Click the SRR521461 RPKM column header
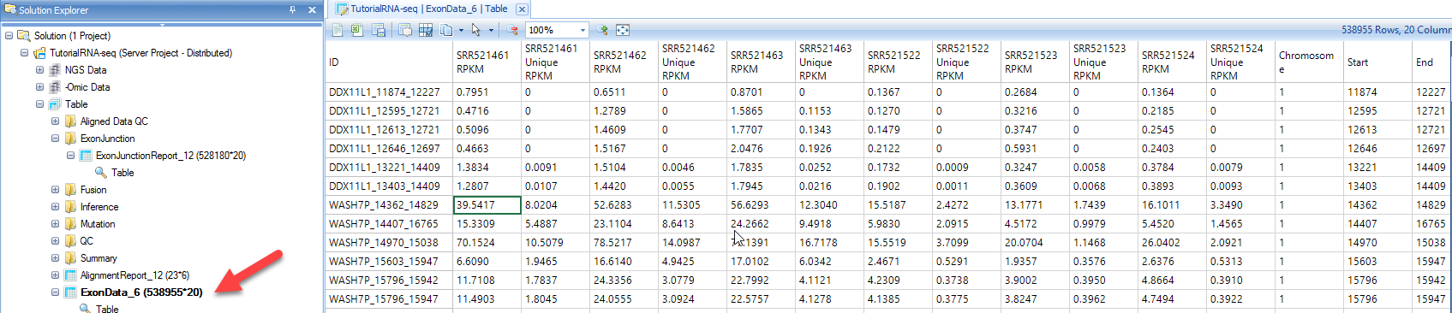The height and width of the screenshot is (313, 1452). point(487,62)
